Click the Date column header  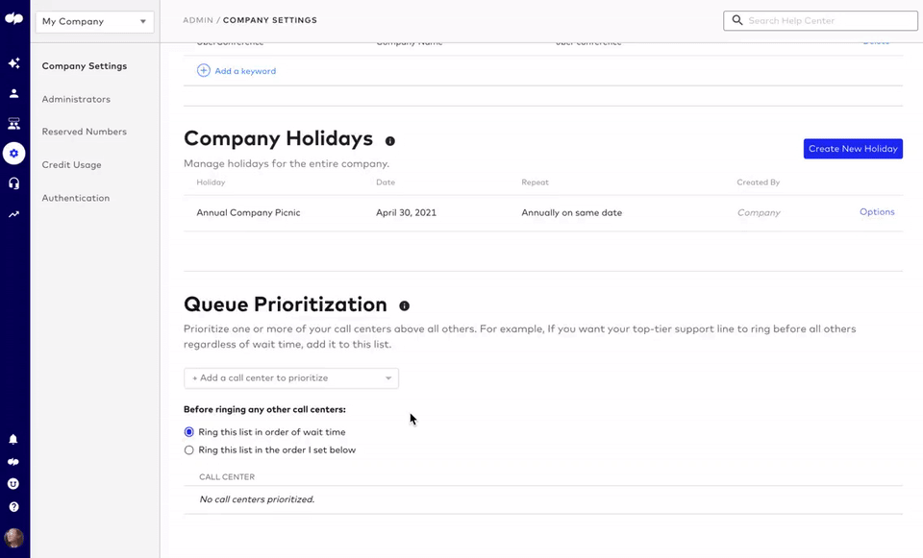(386, 182)
